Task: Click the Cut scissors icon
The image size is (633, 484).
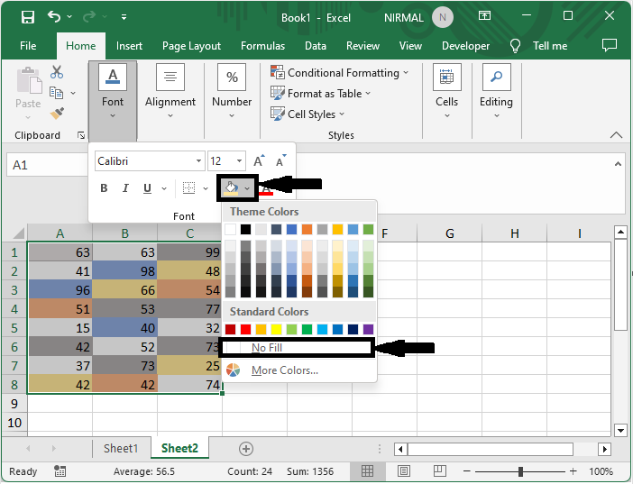Action: [x=57, y=72]
